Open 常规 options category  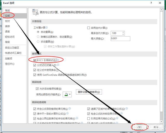tap(15, 11)
